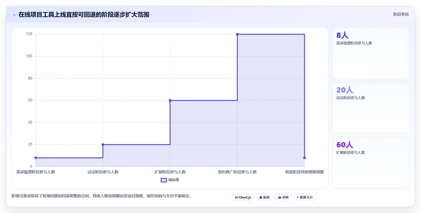Click x-axis label 试点阶段参与人数
Screen dimensions: 421x213
pos(103,172)
